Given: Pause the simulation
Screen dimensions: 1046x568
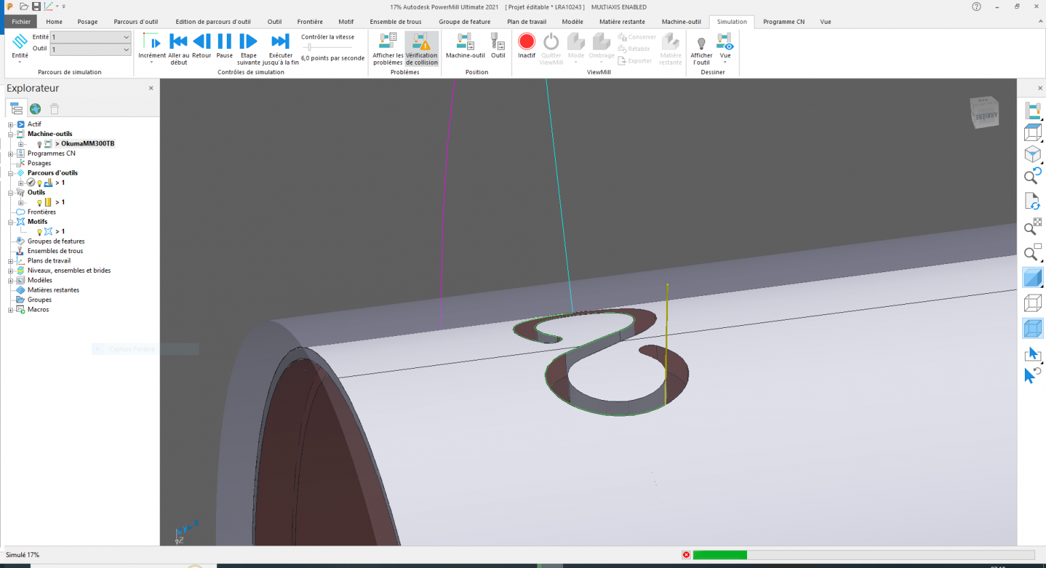Looking at the screenshot, I should click(x=225, y=42).
